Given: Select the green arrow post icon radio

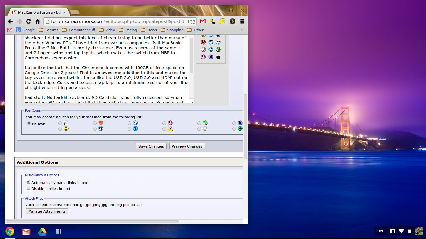Looking at the screenshot, I should click(x=234, y=129).
